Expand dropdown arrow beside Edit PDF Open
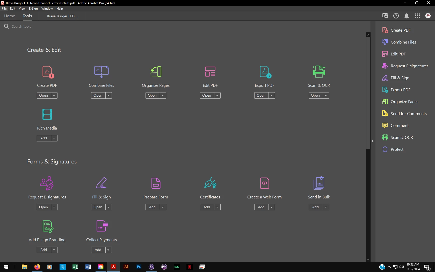Image resolution: width=435 pixels, height=272 pixels. pyautogui.click(x=217, y=96)
